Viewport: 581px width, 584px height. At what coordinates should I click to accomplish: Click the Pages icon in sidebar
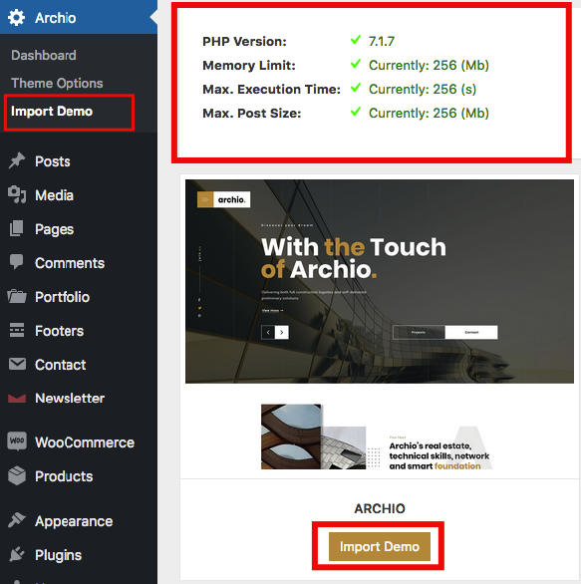pos(17,228)
